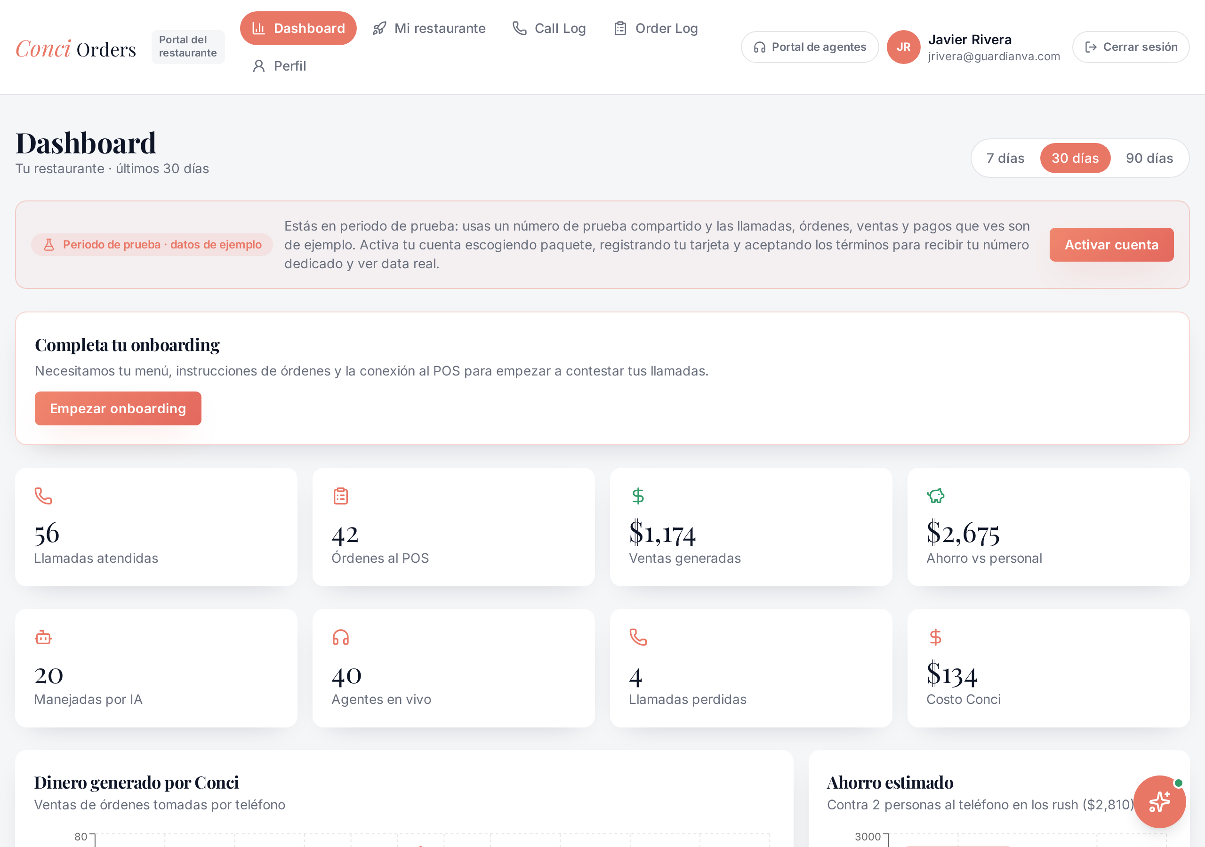This screenshot has height=847, width=1205.
Task: Click the Portal de agentes button
Action: coord(810,47)
